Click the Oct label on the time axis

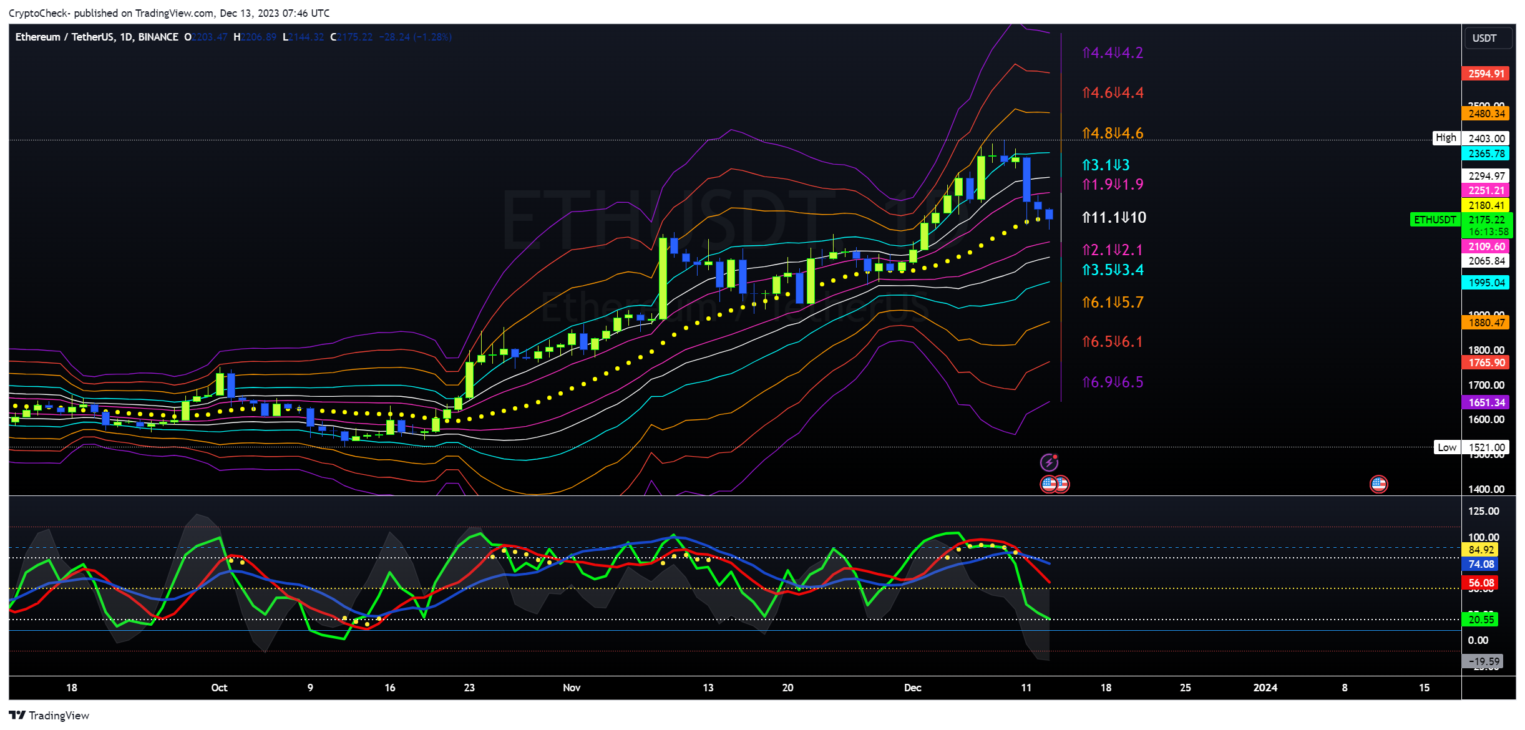click(x=219, y=688)
